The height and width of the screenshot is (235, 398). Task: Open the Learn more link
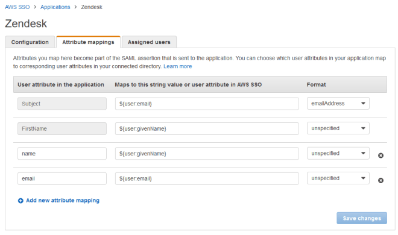pyautogui.click(x=178, y=66)
